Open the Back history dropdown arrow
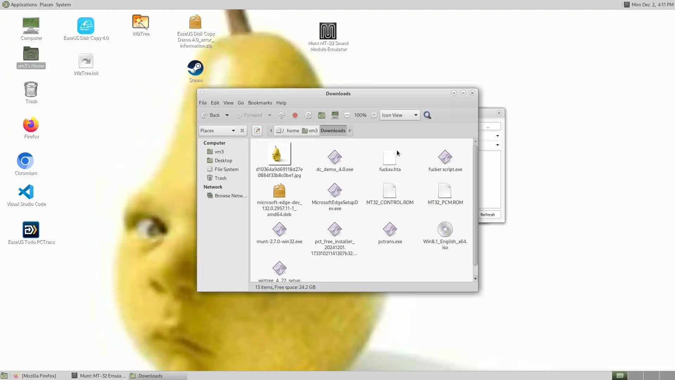Image resolution: width=675 pixels, height=380 pixels. point(227,115)
